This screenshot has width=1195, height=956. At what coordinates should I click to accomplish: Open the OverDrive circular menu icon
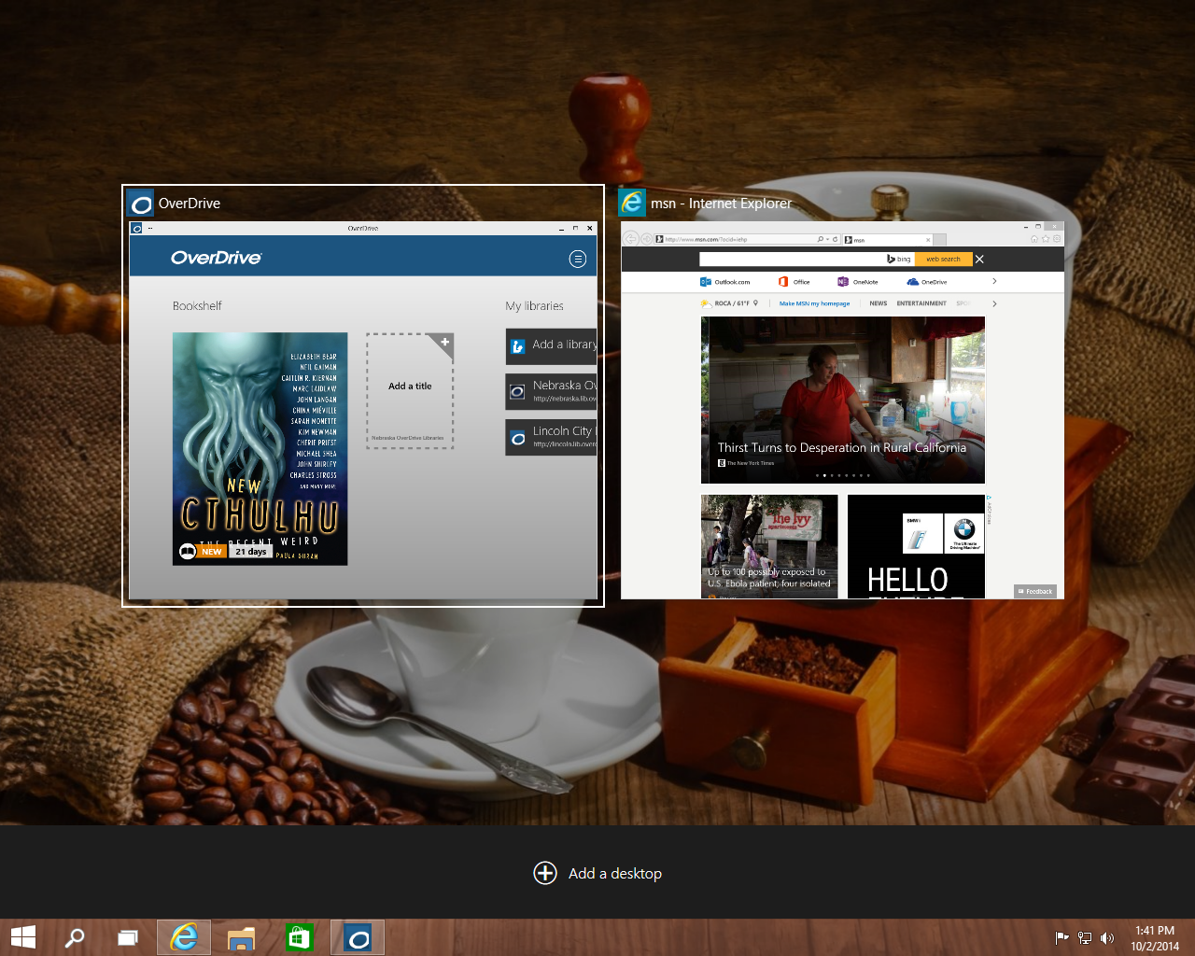[578, 259]
